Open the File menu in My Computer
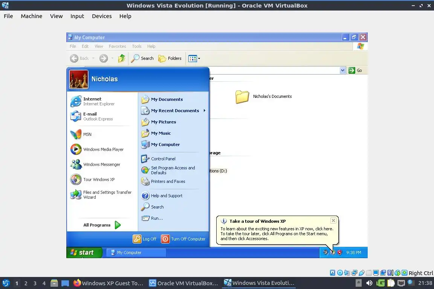The image size is (434, 289). click(73, 46)
